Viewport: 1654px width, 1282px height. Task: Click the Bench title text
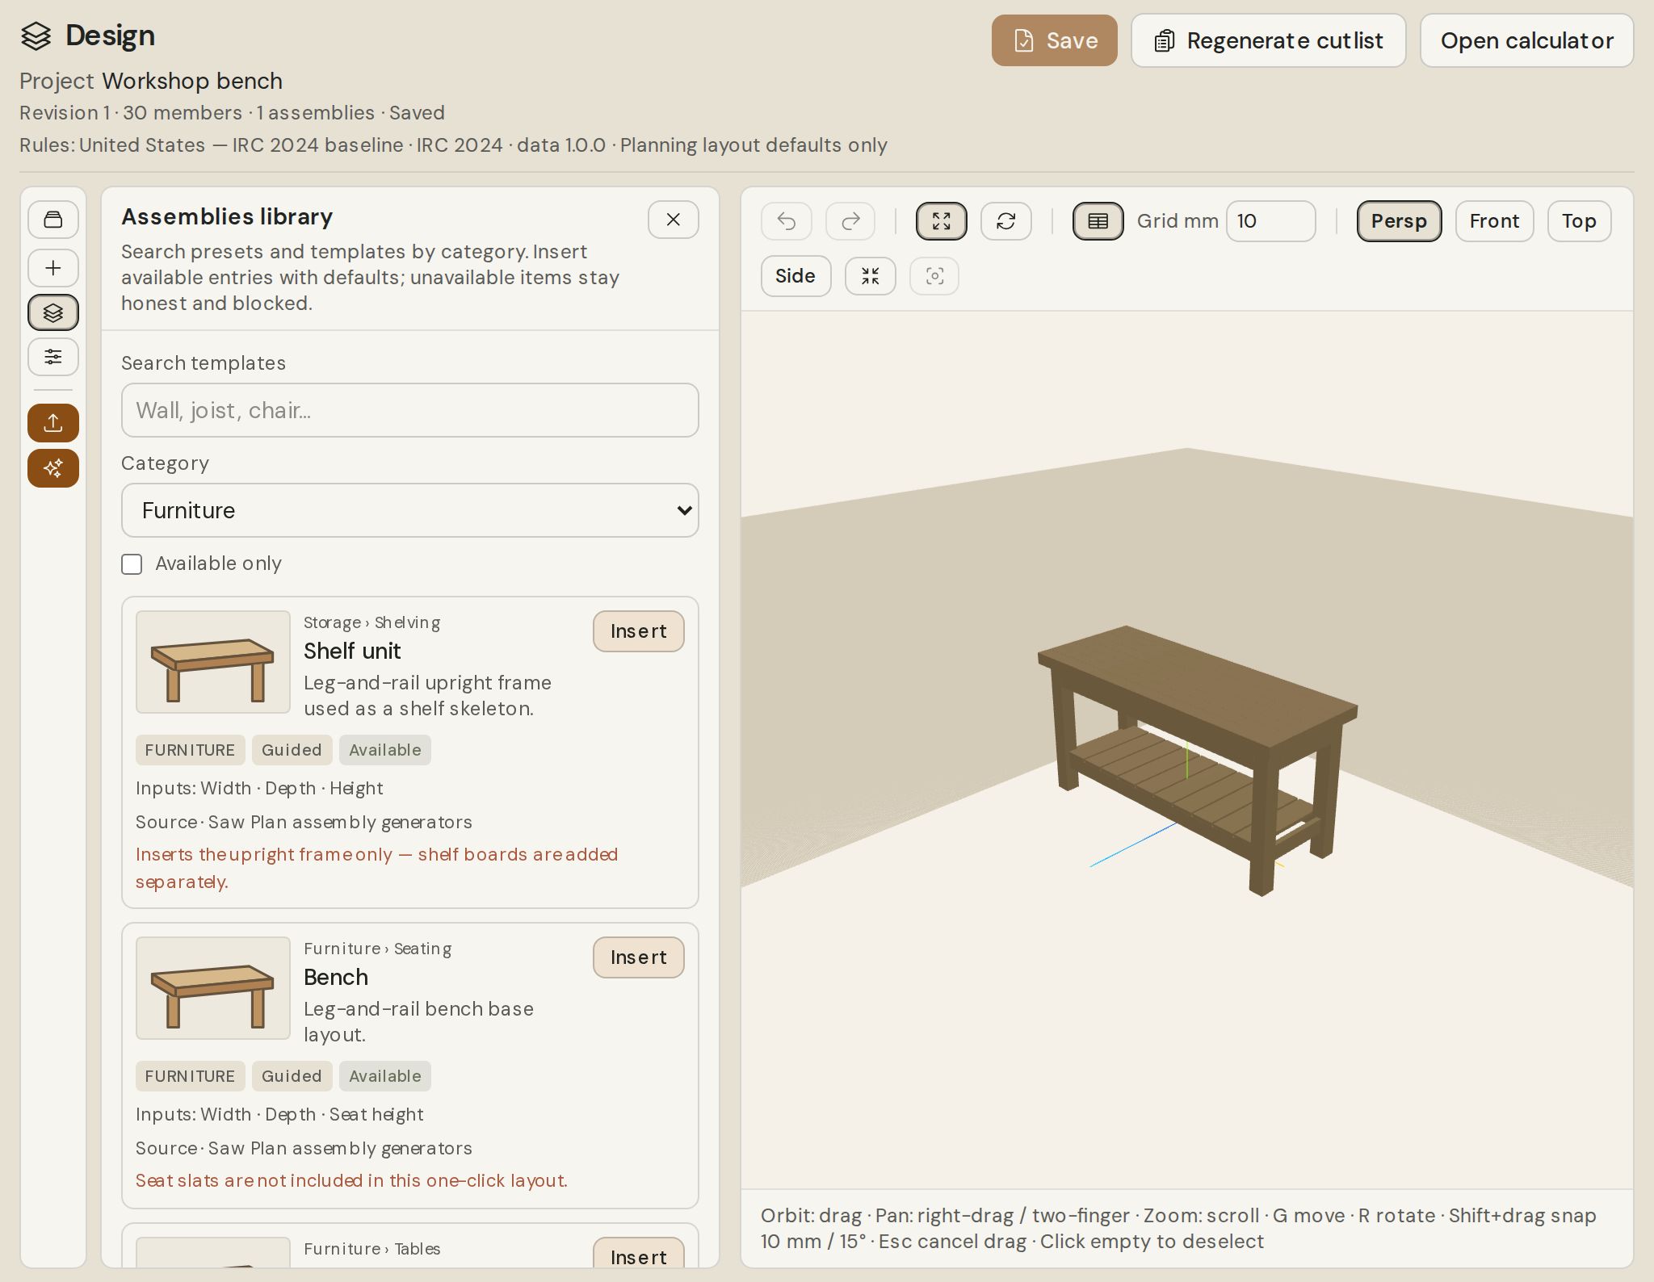tap(336, 978)
